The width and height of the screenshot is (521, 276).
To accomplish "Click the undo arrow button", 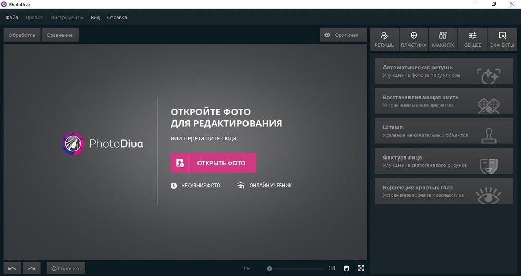I will [13, 268].
